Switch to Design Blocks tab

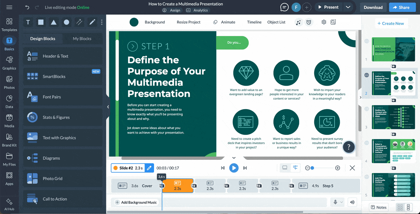43,39
